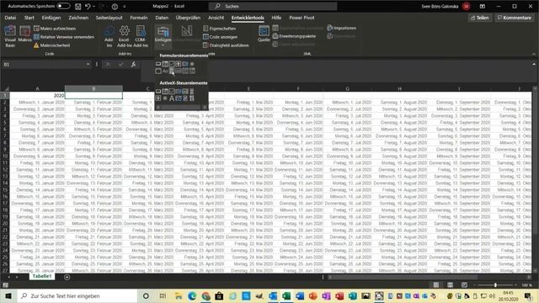Click the Undo arrow icon
Screen dimensions: 539x303
(88, 6)
